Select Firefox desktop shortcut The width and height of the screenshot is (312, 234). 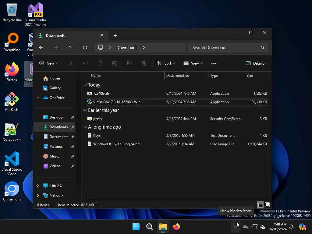click(x=12, y=72)
